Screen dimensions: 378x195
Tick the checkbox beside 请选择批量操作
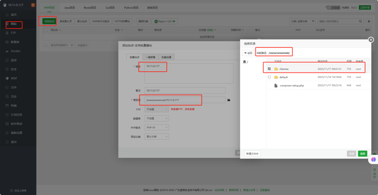click(46, 45)
